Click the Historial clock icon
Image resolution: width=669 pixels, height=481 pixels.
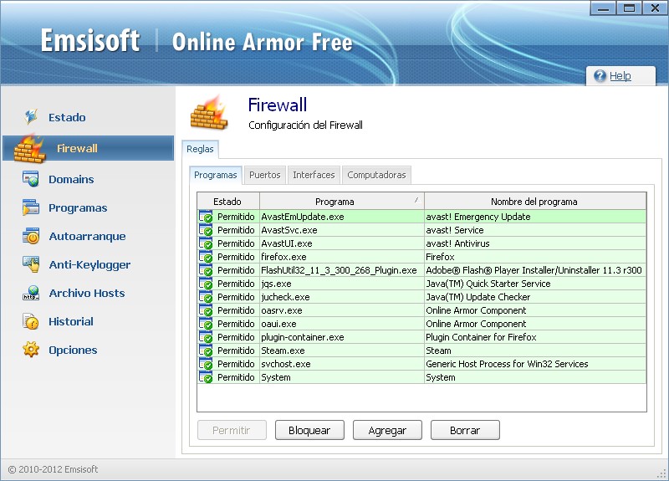(x=31, y=321)
